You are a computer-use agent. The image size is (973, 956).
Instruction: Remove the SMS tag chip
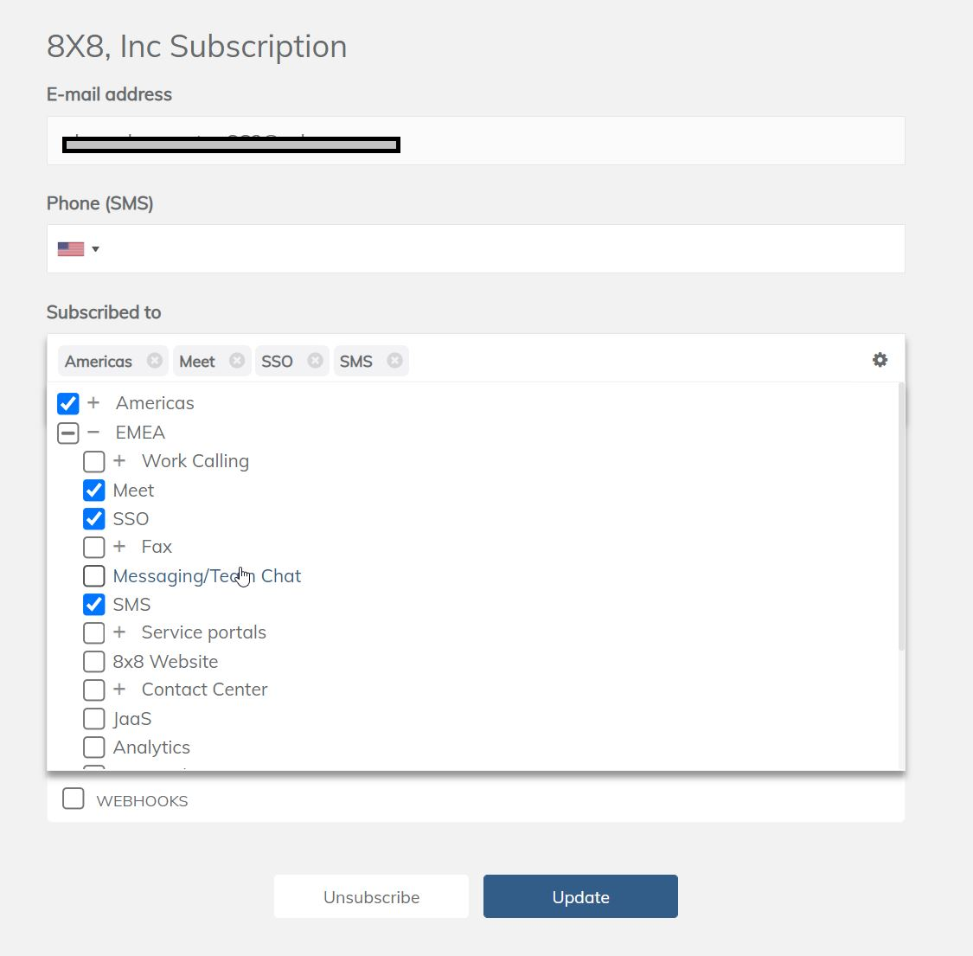point(394,361)
